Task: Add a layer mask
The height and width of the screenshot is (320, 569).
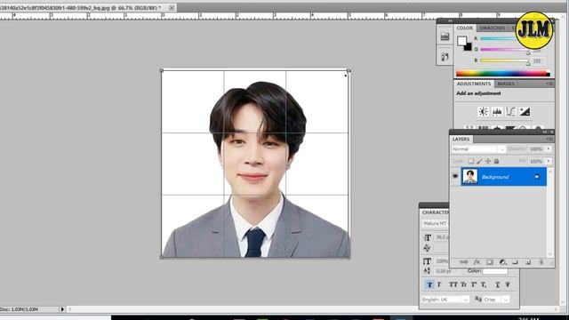Action: click(x=490, y=262)
